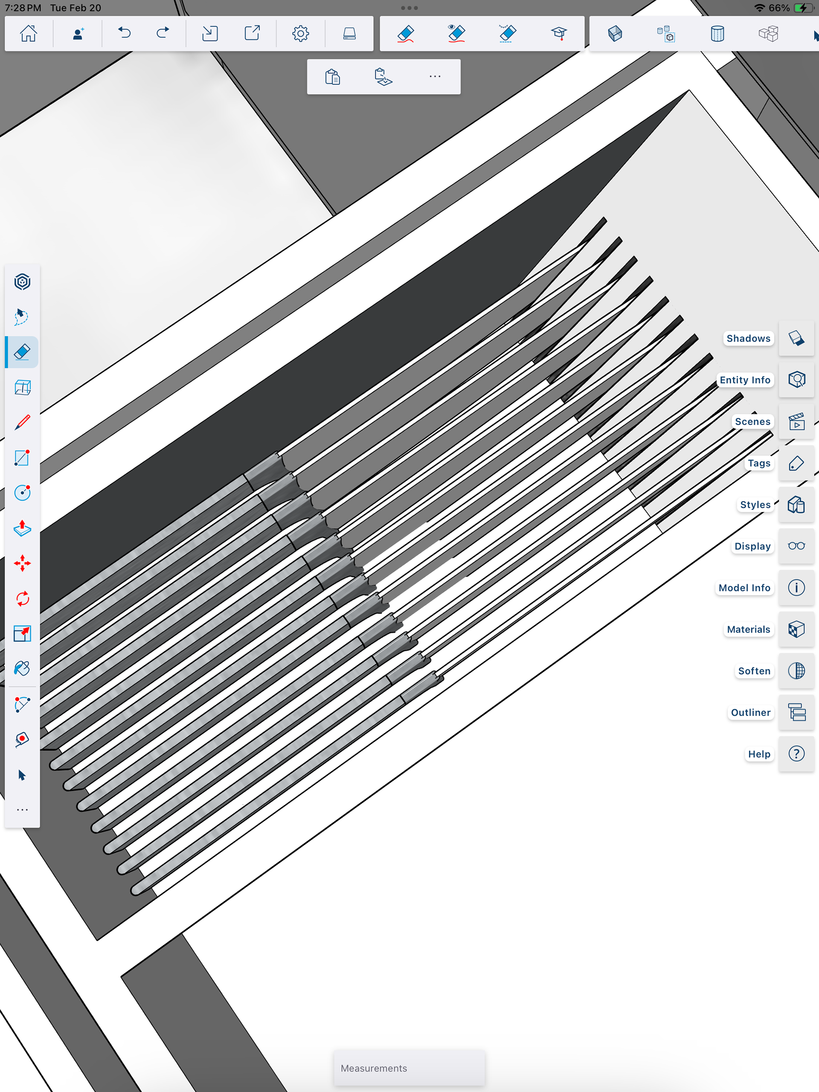
Task: Tap the Scenes label
Action: pos(752,422)
